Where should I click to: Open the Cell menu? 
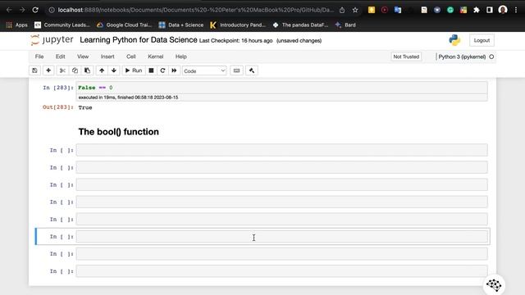pos(131,57)
